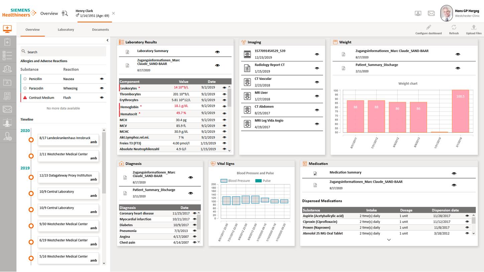Launch telemedicine via the sidebar video consult icon
Screen dimensions: 484x272
click(x=7, y=122)
